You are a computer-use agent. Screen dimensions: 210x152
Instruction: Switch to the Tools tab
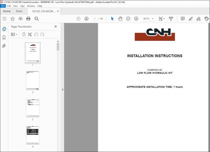pyautogui.click(x=19, y=11)
